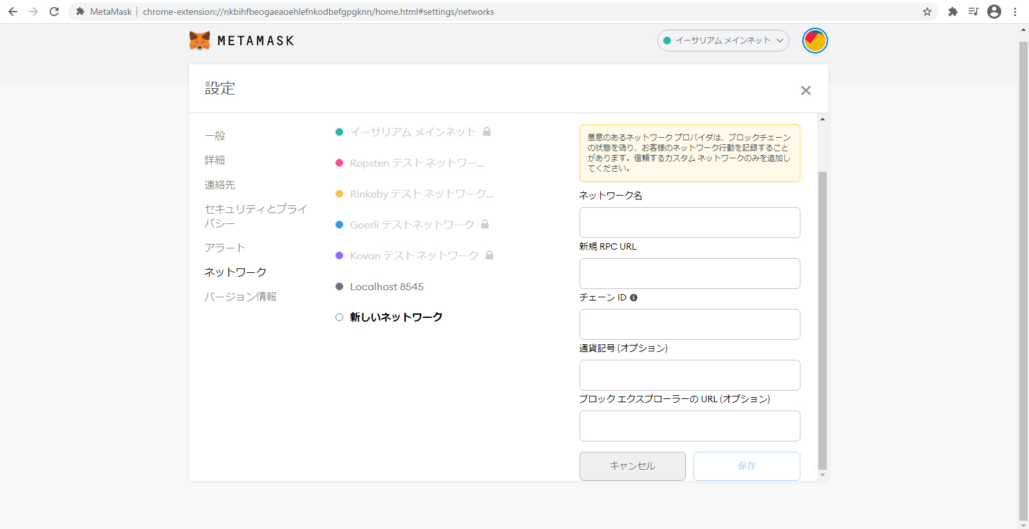Click the チェーン ID input field
Screen dimensions: 1029x529
690,324
